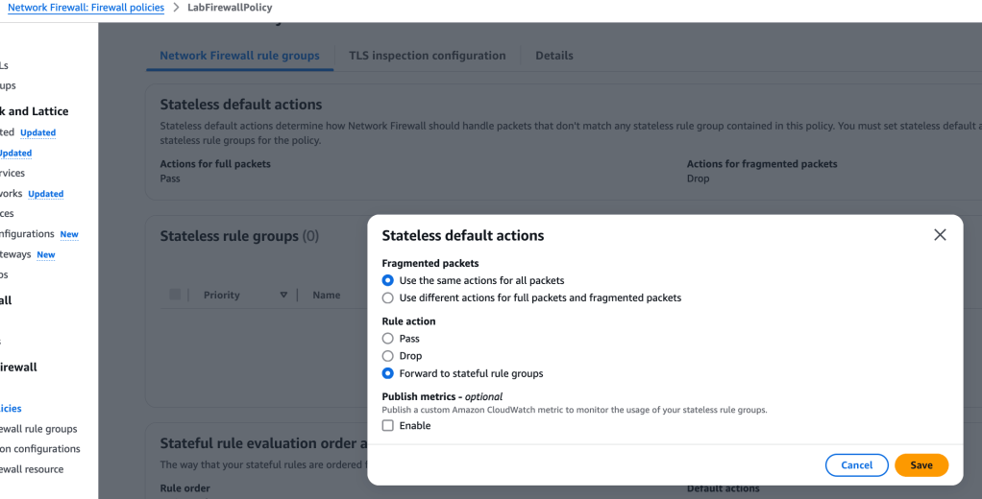Open Firewall rule groups in sidebar
The width and height of the screenshot is (982, 499).
point(40,429)
